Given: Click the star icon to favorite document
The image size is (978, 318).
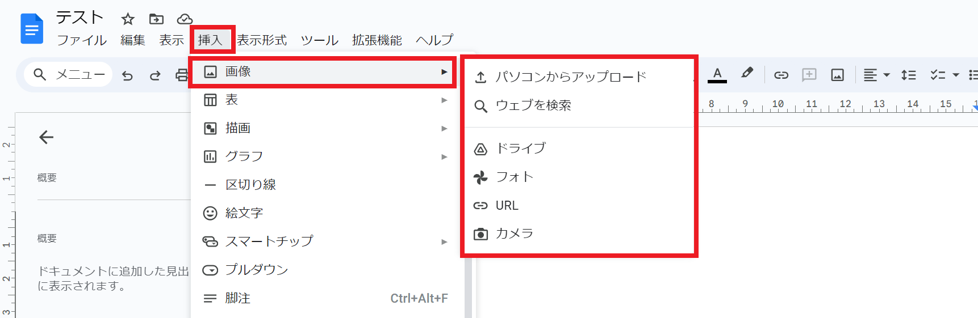Looking at the screenshot, I should pyautogui.click(x=128, y=19).
